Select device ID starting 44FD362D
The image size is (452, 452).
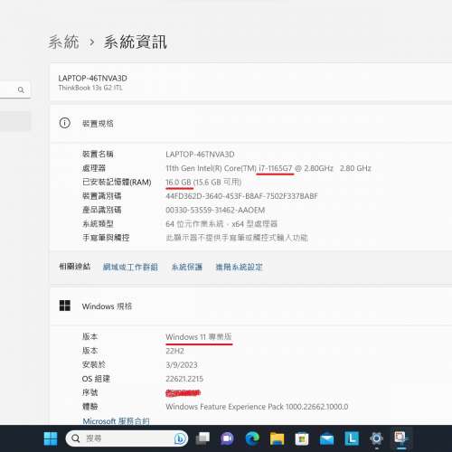(241, 196)
